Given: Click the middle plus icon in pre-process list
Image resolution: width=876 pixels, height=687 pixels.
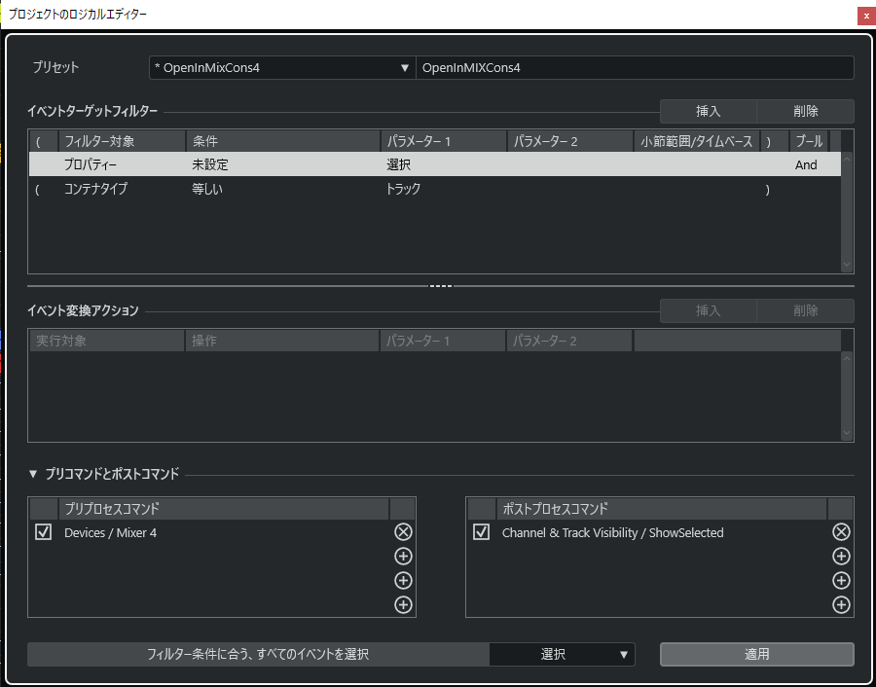Looking at the screenshot, I should click(x=403, y=581).
